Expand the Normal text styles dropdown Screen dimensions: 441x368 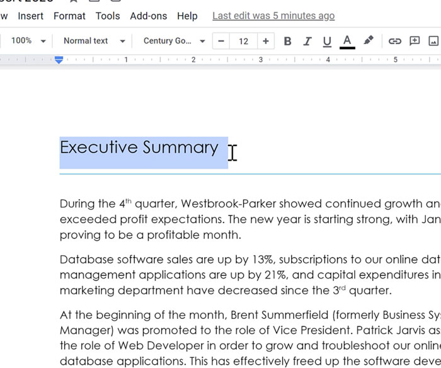[x=94, y=41]
